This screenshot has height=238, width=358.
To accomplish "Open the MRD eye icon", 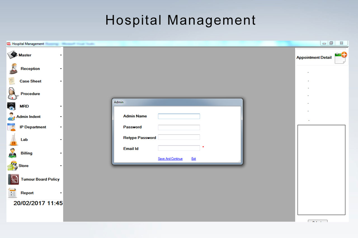I will [x=12, y=106].
